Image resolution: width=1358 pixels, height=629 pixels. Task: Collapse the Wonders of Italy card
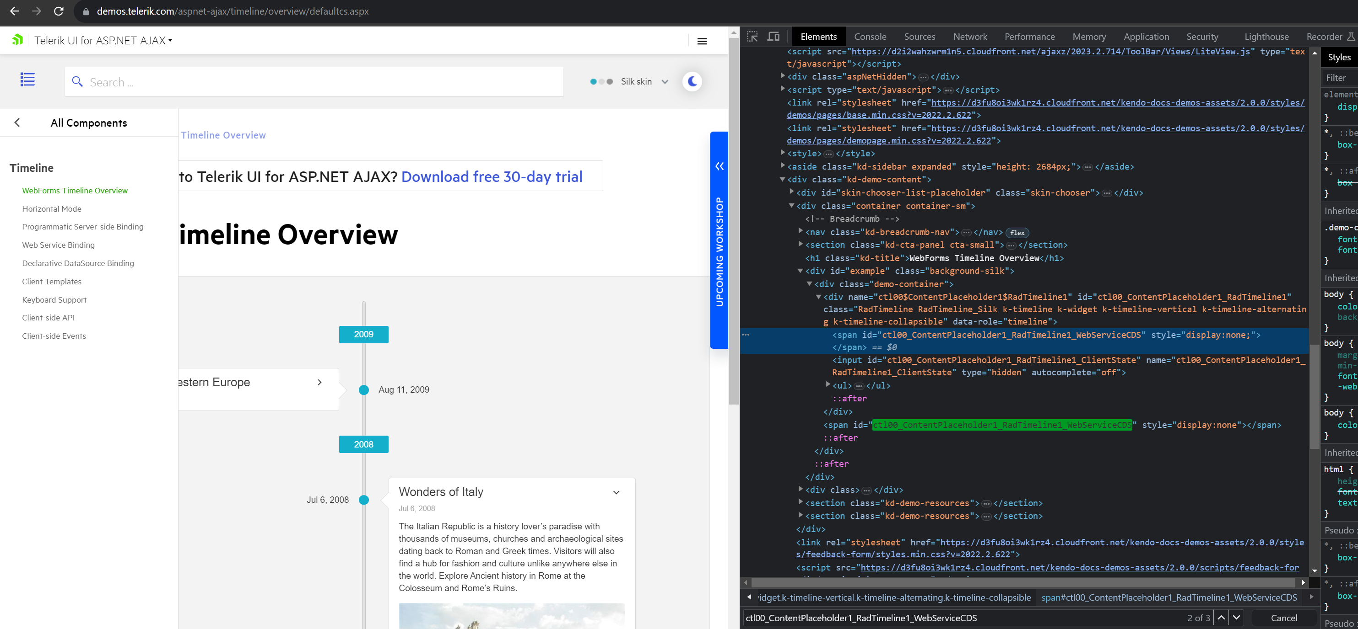coord(616,492)
